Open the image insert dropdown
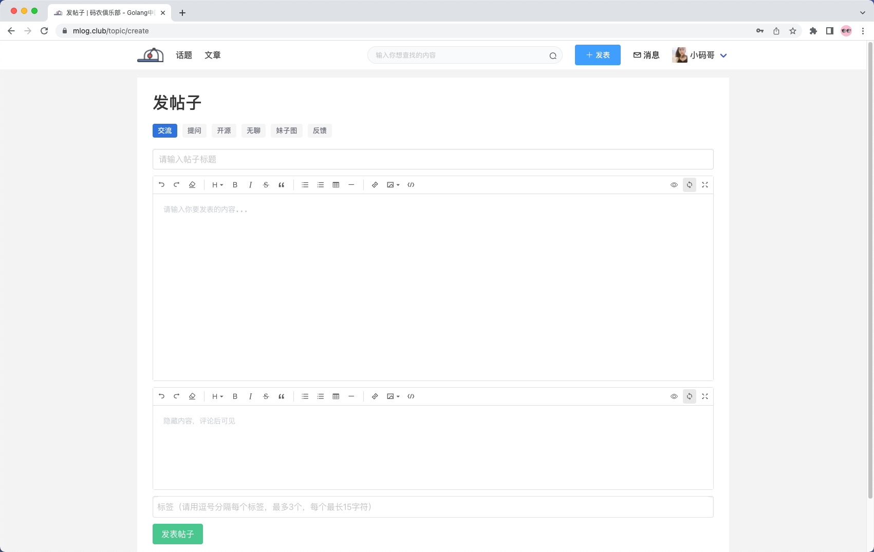The image size is (874, 552). (393, 185)
